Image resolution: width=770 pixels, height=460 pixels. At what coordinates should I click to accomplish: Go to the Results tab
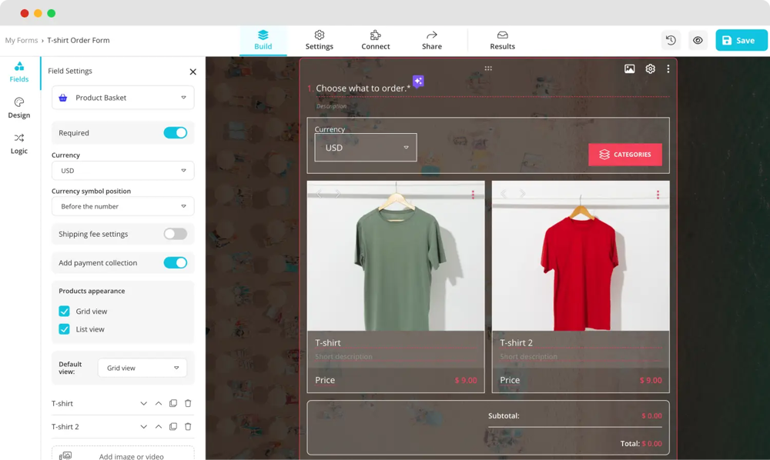[502, 40]
